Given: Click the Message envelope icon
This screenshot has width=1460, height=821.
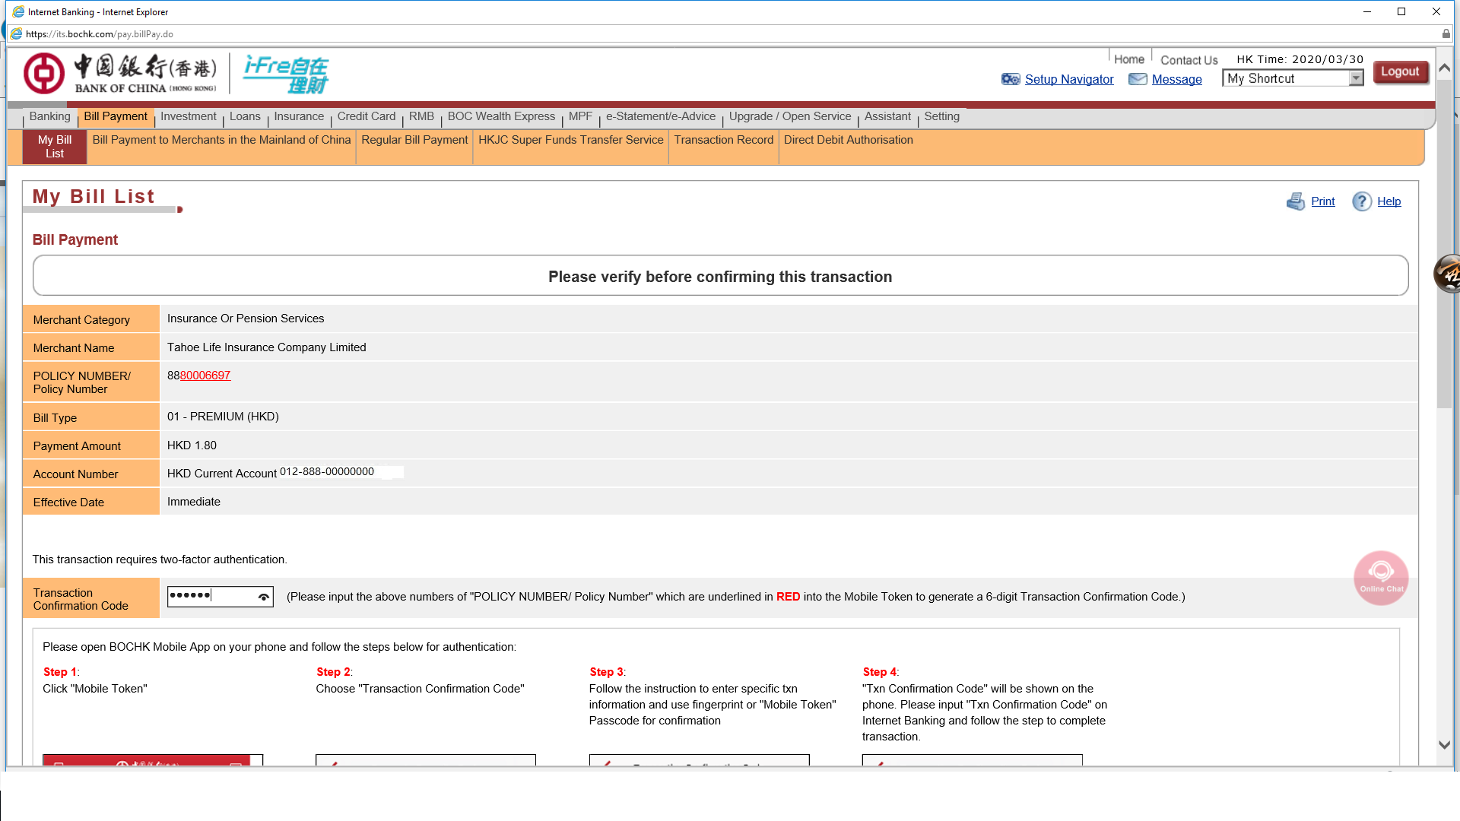Looking at the screenshot, I should click(x=1138, y=79).
